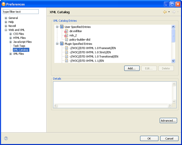
Task: Click the XHTML 1.0 Strict document icon
Action: coord(67,52)
